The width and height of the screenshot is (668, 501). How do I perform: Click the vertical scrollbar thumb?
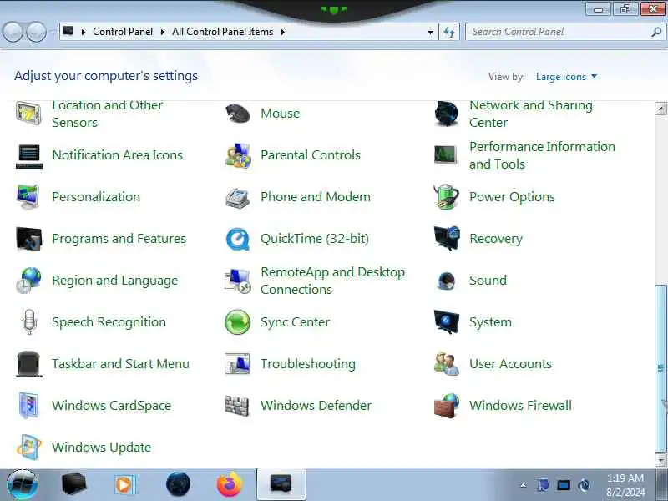pos(660,369)
